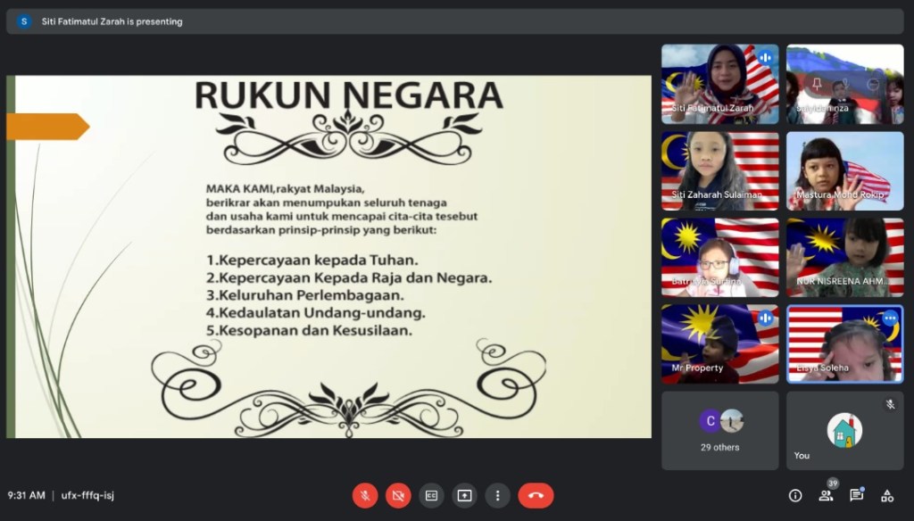
Task: Click the meeting code ufx-fffq-isj
Action: coord(87,495)
